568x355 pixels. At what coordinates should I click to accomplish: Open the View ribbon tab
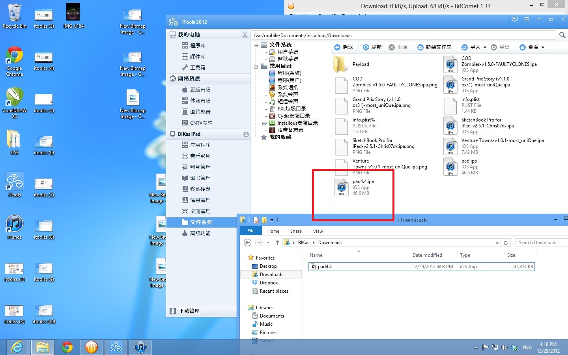tap(318, 231)
